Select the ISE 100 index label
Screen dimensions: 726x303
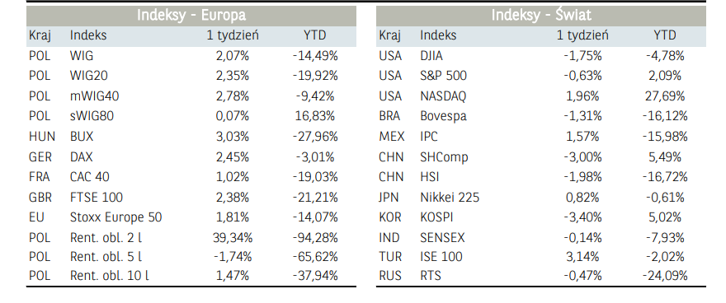(x=441, y=256)
